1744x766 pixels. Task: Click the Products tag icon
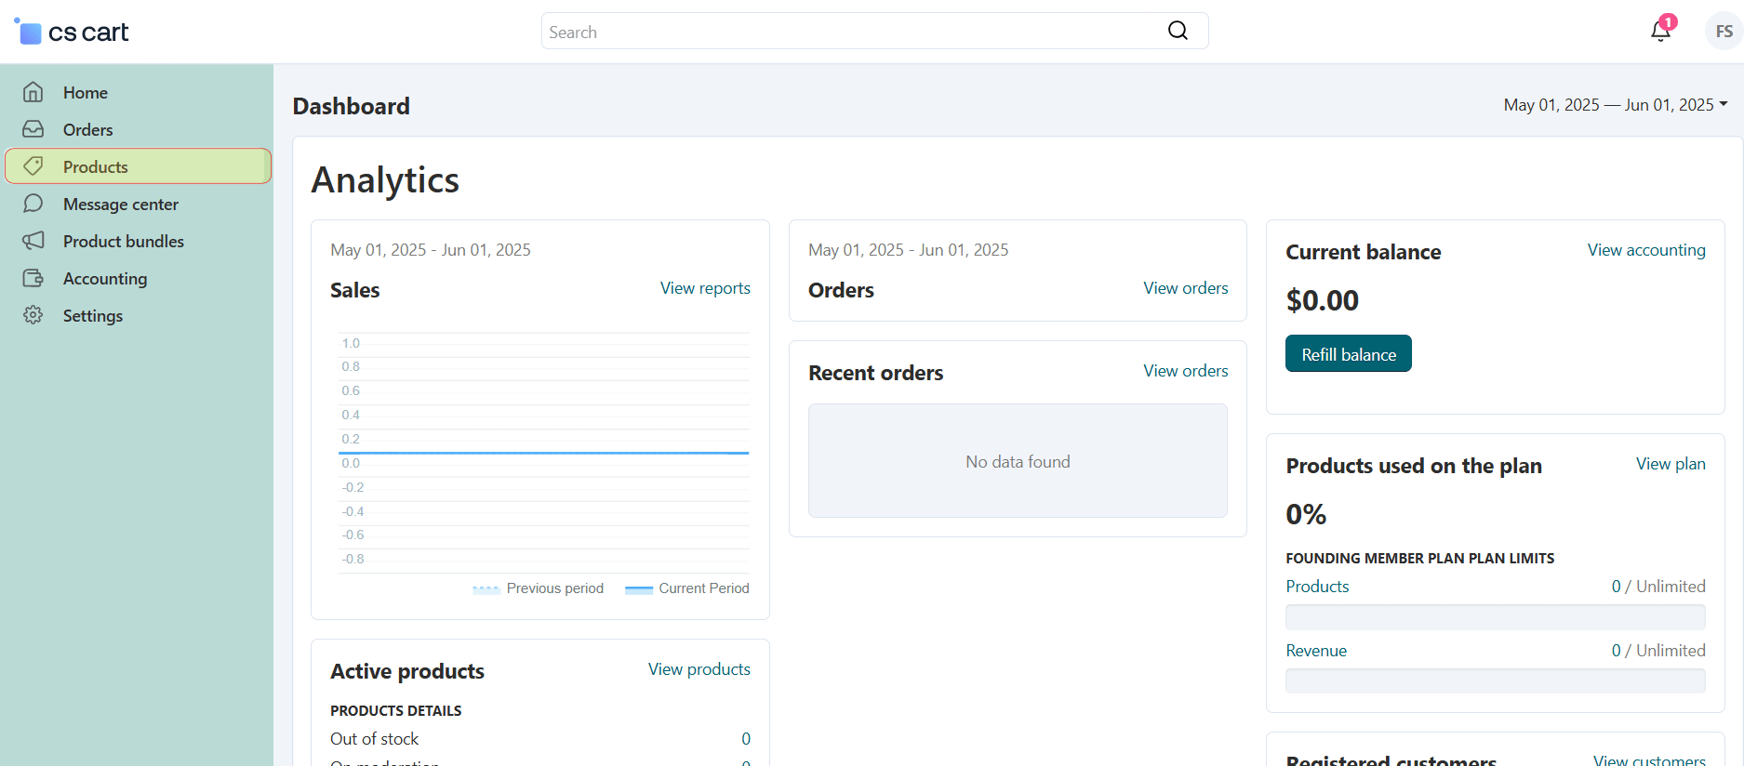click(33, 166)
